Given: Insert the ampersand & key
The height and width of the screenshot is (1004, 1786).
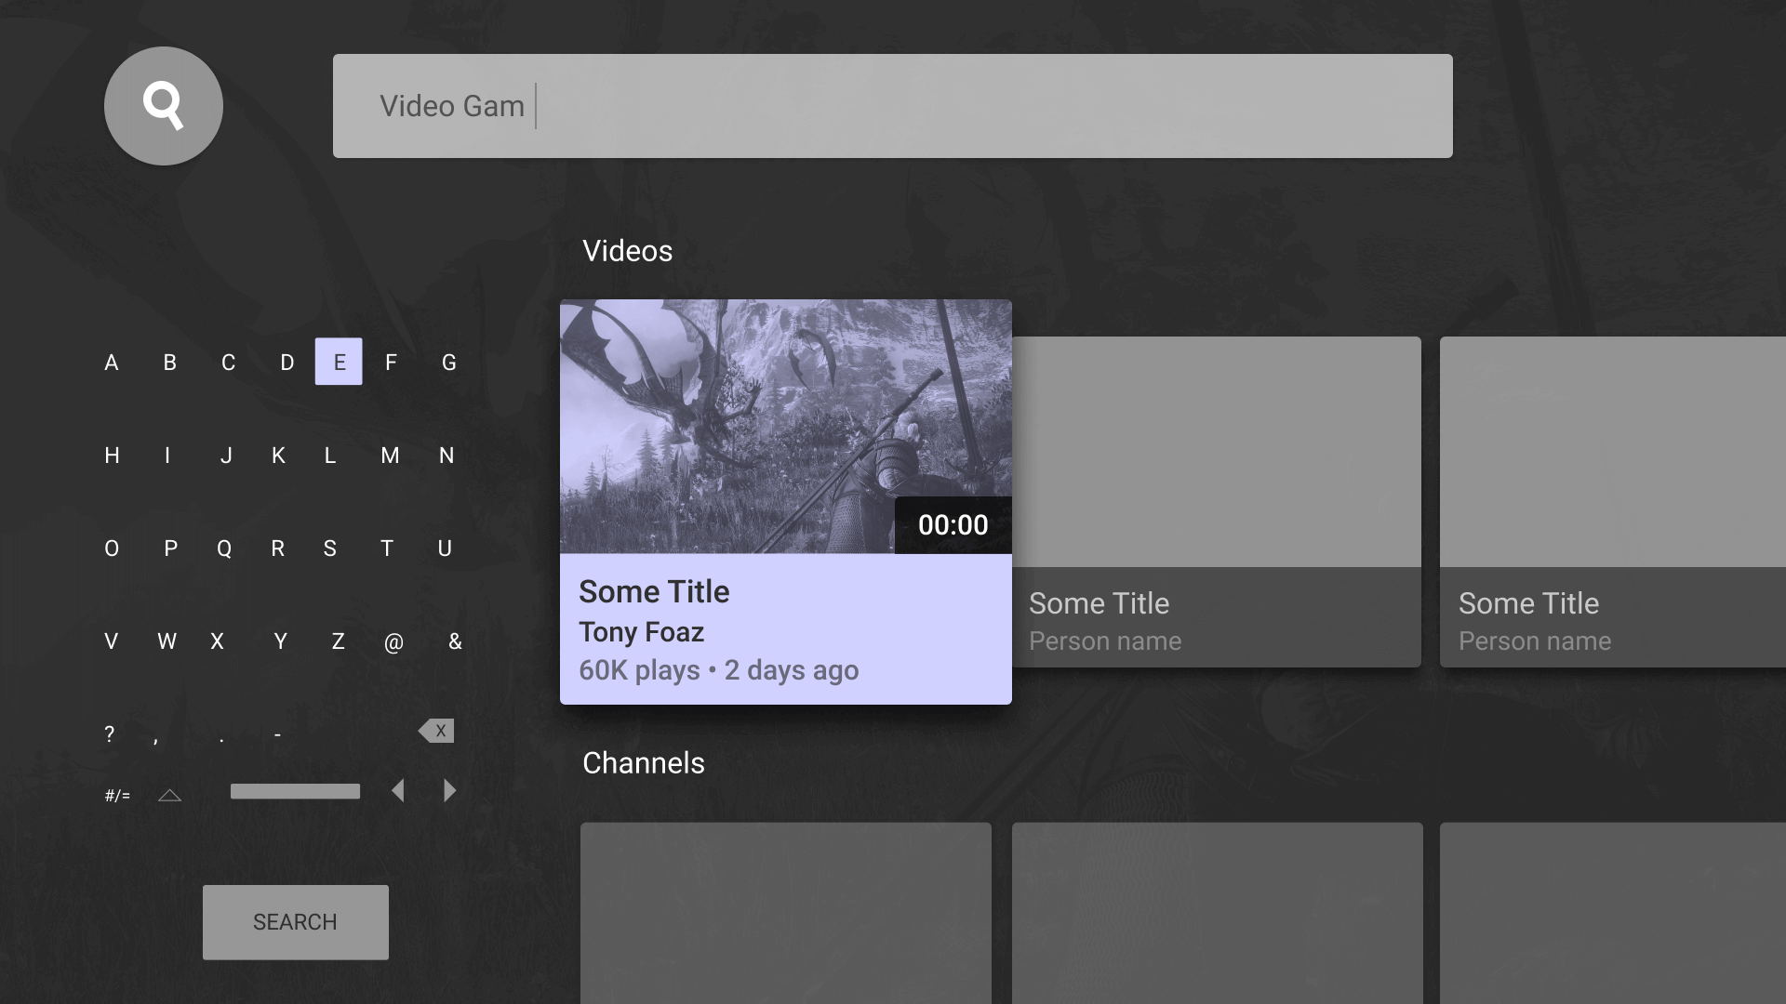Looking at the screenshot, I should (455, 641).
